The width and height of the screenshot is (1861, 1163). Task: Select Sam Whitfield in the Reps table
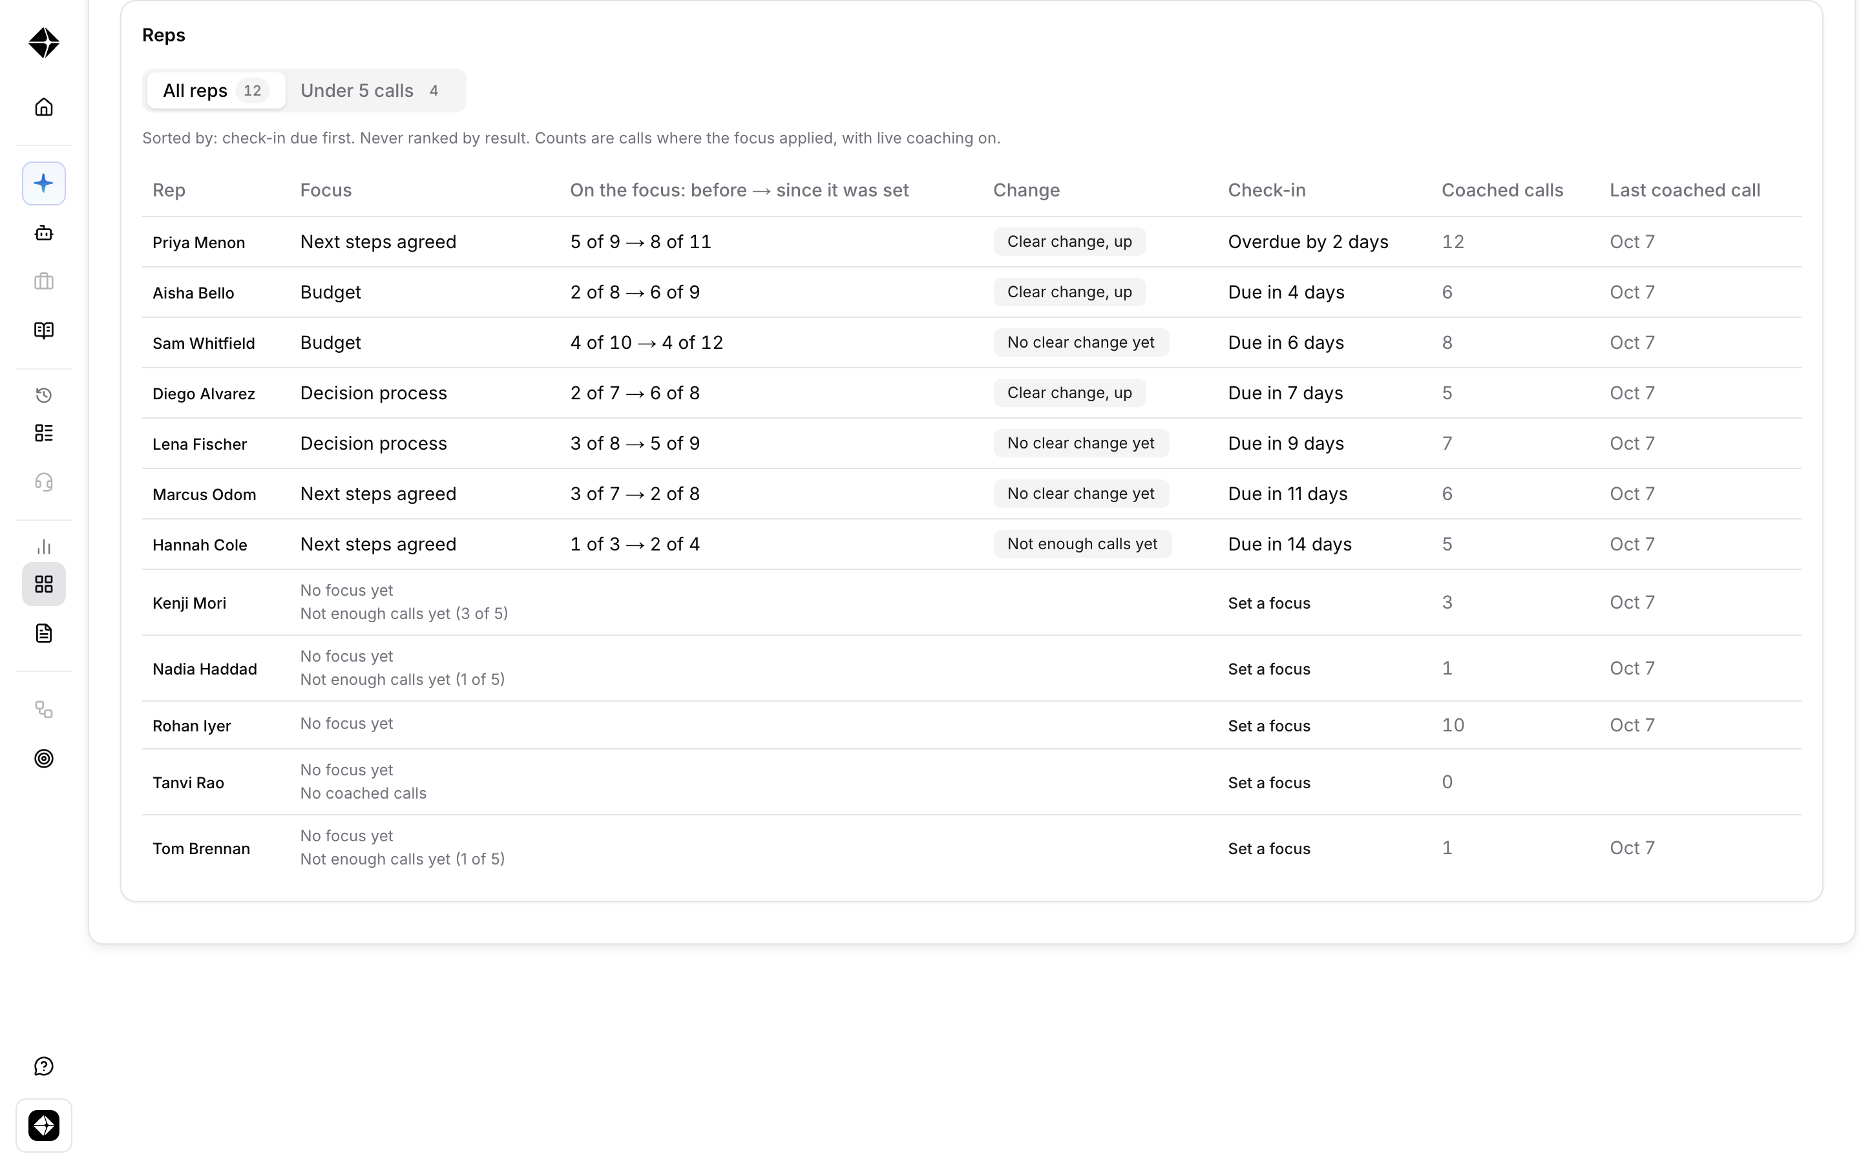pos(203,343)
